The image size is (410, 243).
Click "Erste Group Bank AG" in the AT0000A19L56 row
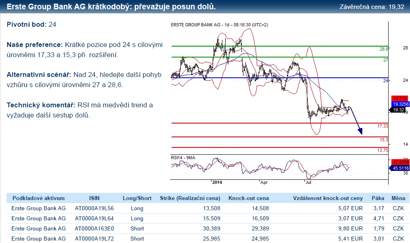[38, 209]
